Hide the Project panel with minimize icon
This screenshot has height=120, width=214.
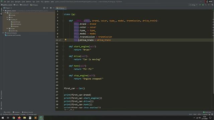pos(53,8)
